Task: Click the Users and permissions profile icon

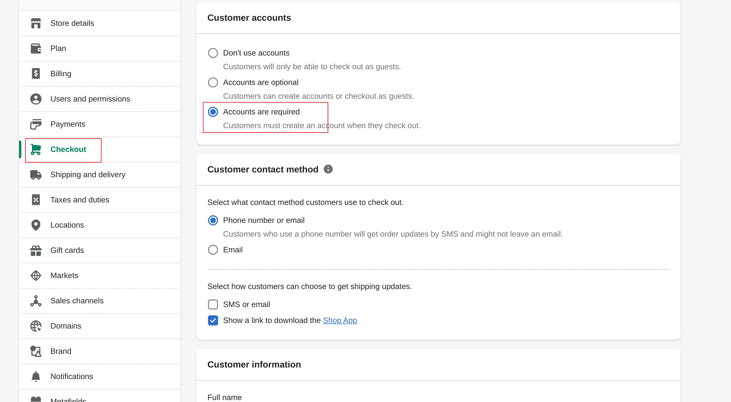Action: click(36, 99)
